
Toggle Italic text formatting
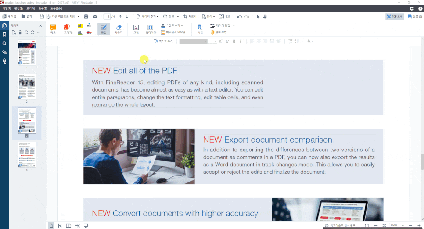click(x=240, y=41)
